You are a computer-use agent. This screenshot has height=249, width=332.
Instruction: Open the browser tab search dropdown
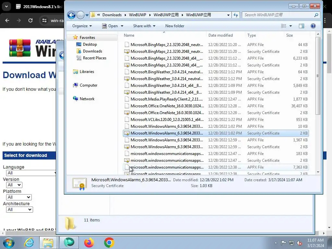point(6,6)
